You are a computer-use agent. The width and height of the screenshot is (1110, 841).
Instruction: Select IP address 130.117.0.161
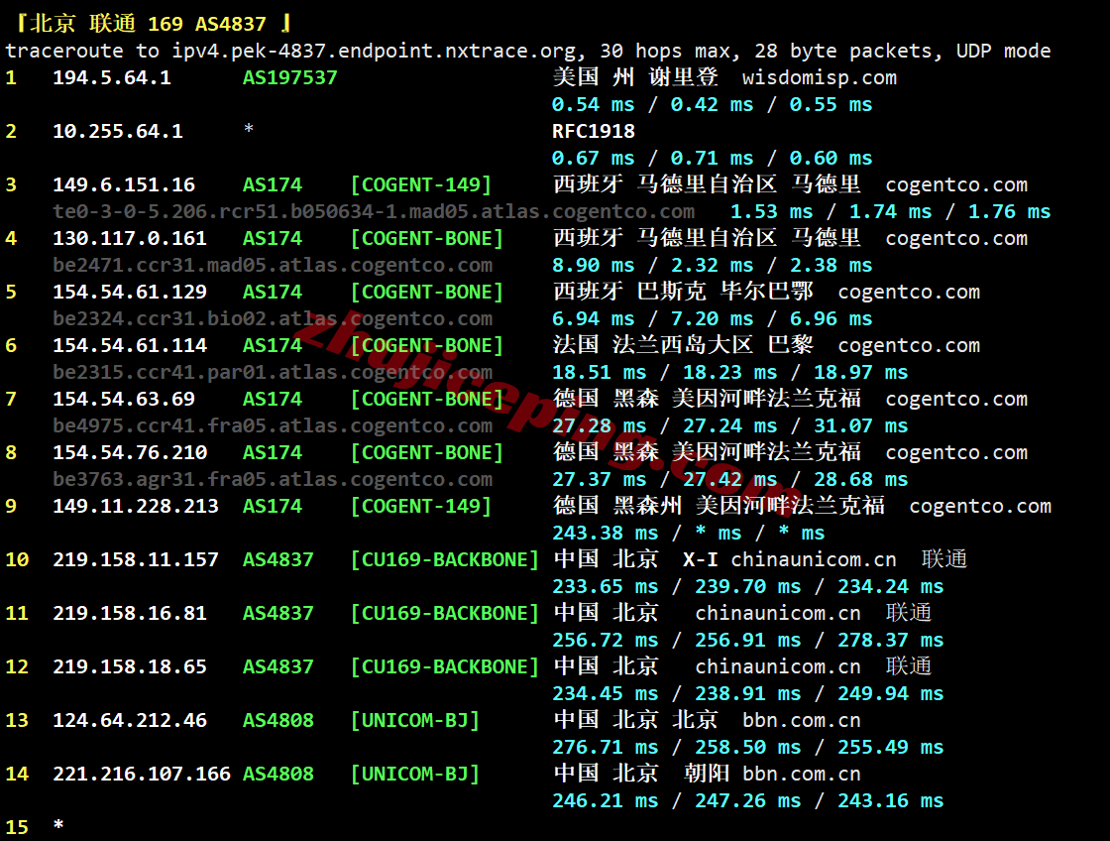[130, 238]
